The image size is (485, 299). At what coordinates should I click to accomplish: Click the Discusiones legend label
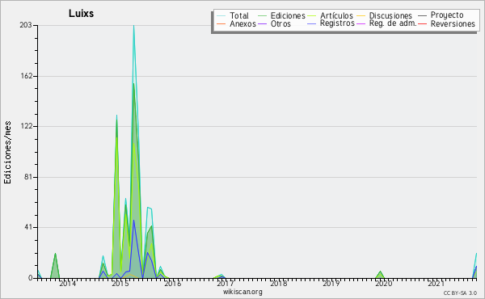pos(390,15)
